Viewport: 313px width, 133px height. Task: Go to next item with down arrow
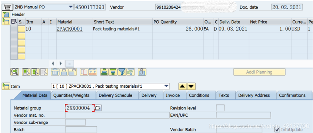click(x=191, y=86)
